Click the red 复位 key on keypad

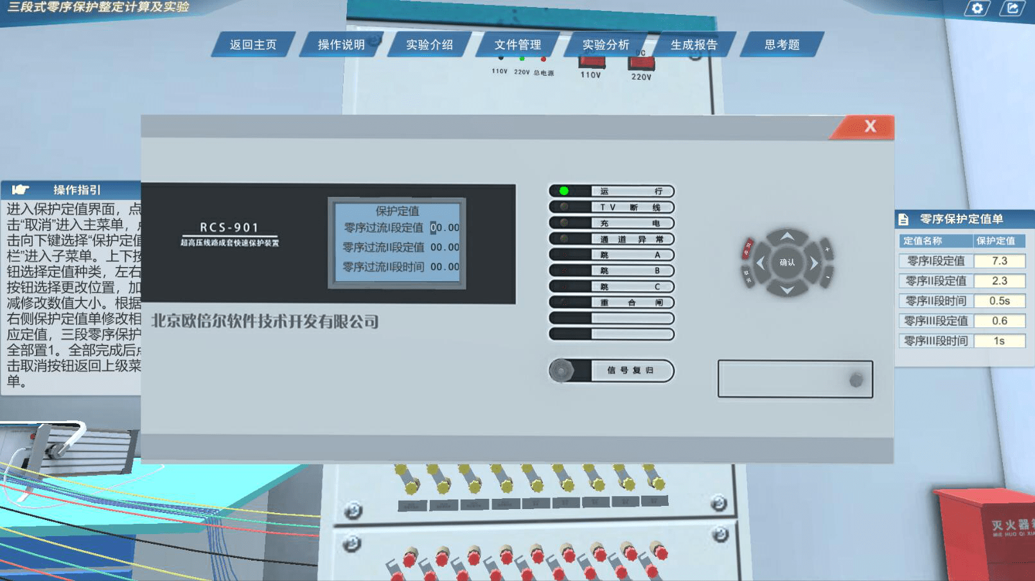pyautogui.click(x=748, y=248)
